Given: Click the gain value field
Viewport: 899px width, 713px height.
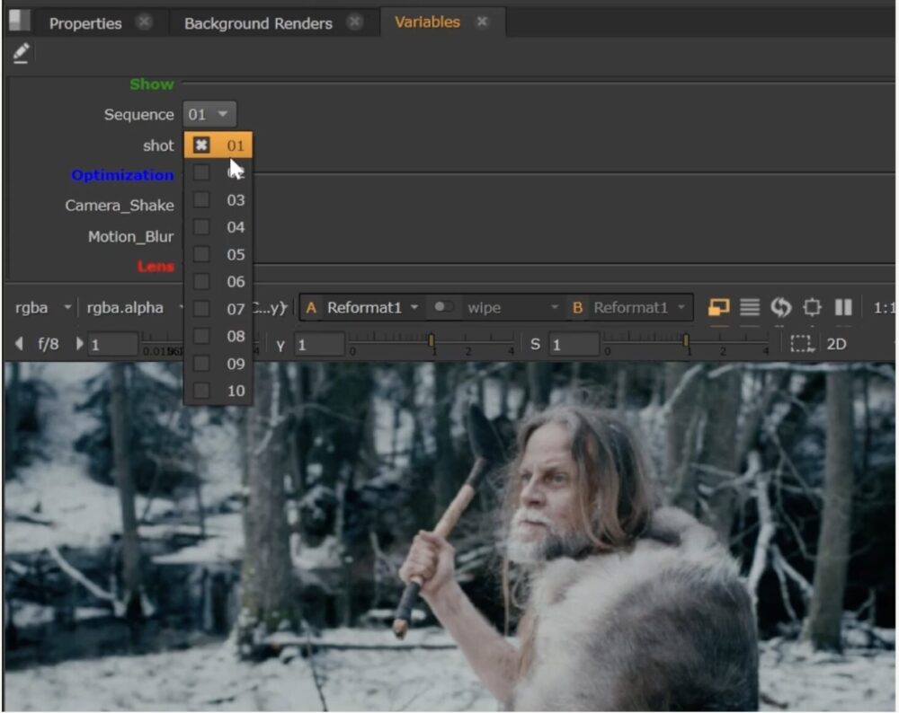Looking at the screenshot, I should [112, 344].
